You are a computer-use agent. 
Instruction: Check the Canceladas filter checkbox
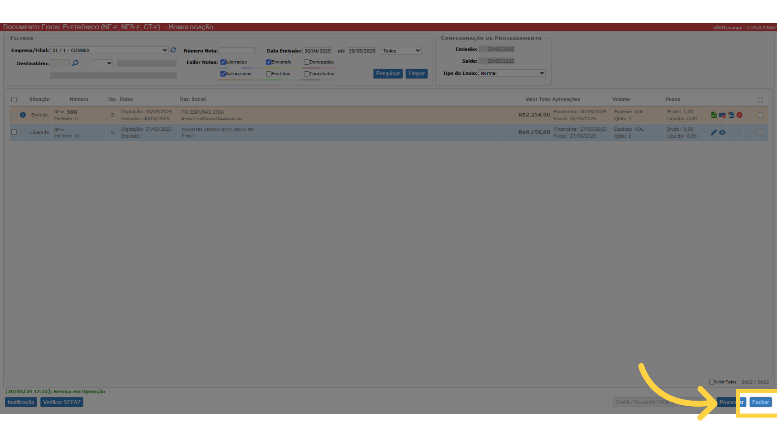(x=307, y=74)
